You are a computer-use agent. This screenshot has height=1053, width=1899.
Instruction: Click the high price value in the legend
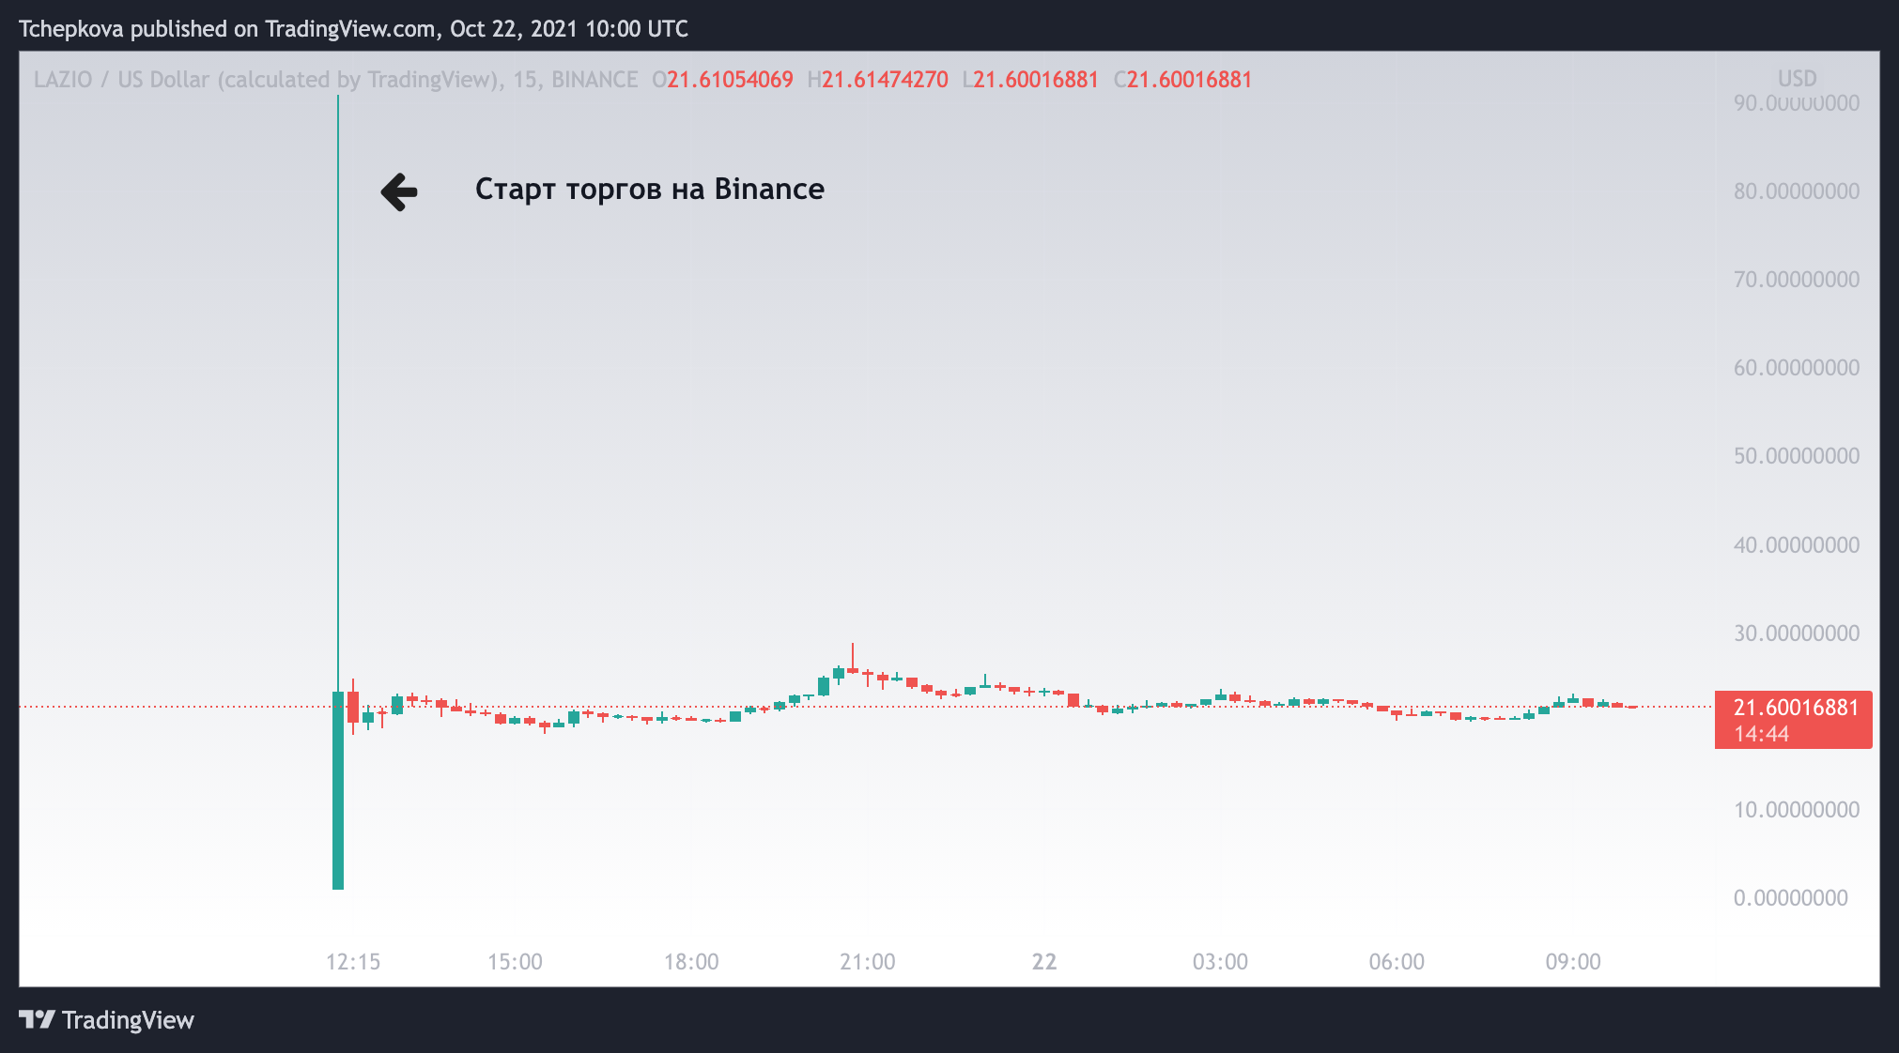(885, 80)
